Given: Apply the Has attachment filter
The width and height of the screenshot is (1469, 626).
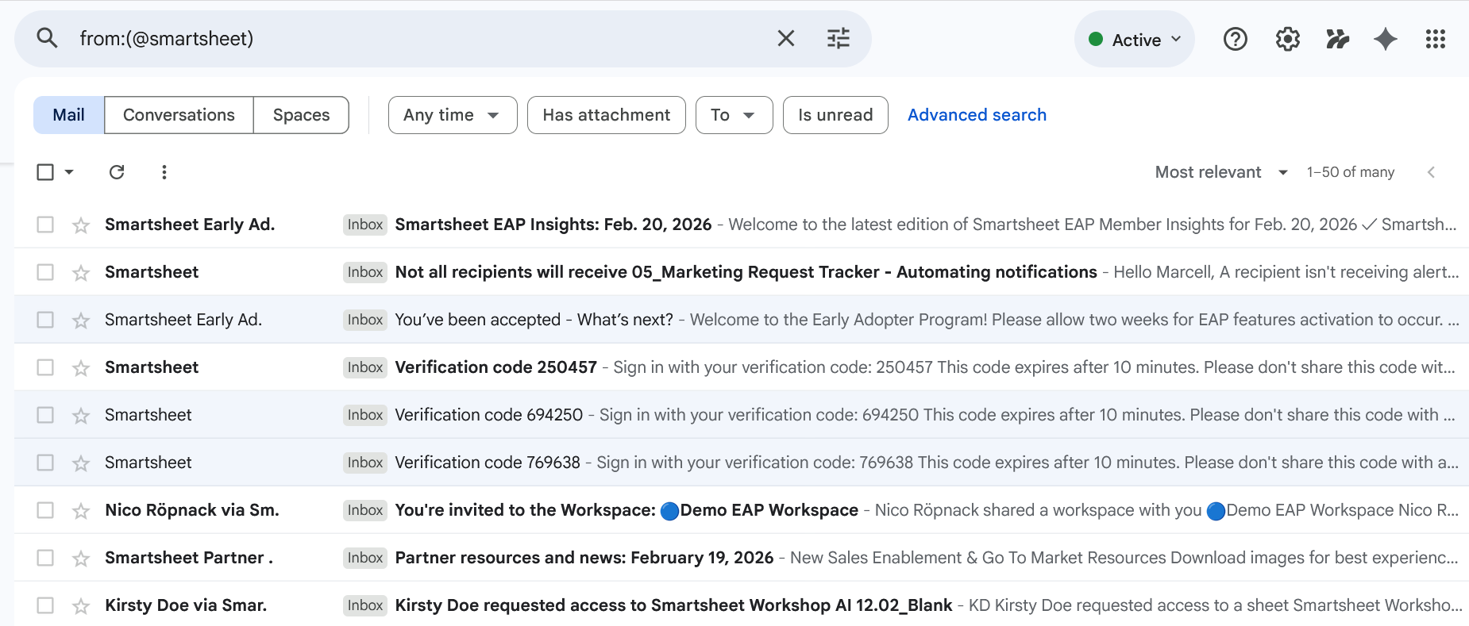Looking at the screenshot, I should [x=606, y=115].
